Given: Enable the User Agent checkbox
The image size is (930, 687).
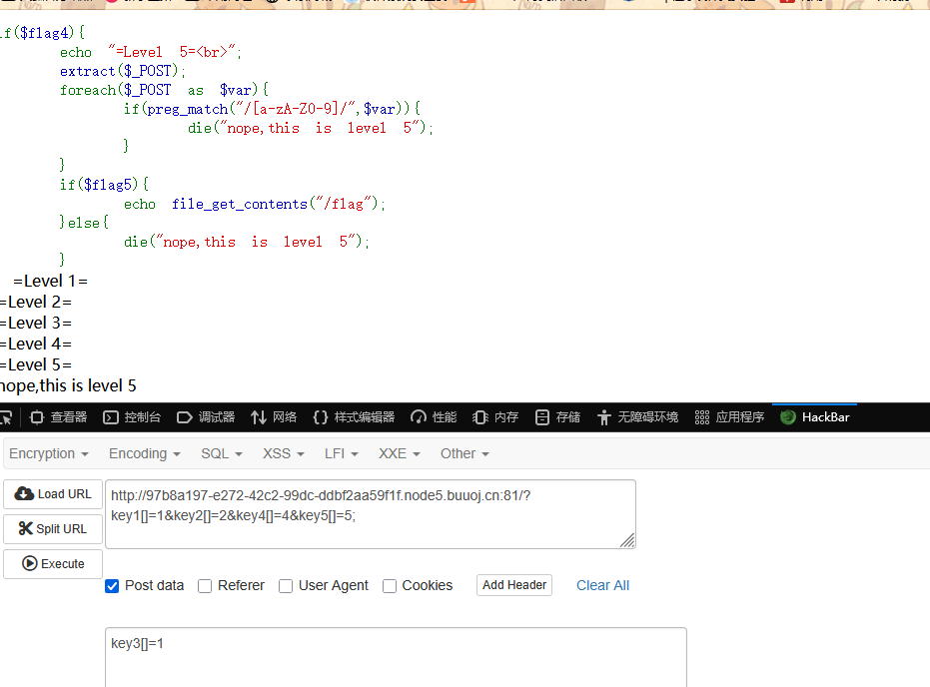Looking at the screenshot, I should (x=286, y=586).
